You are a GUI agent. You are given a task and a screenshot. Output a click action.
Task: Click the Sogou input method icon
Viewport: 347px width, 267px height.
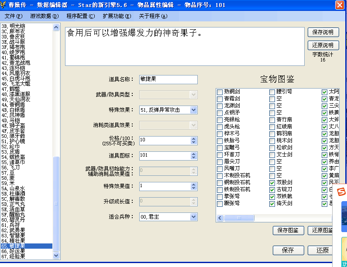[341, 192]
